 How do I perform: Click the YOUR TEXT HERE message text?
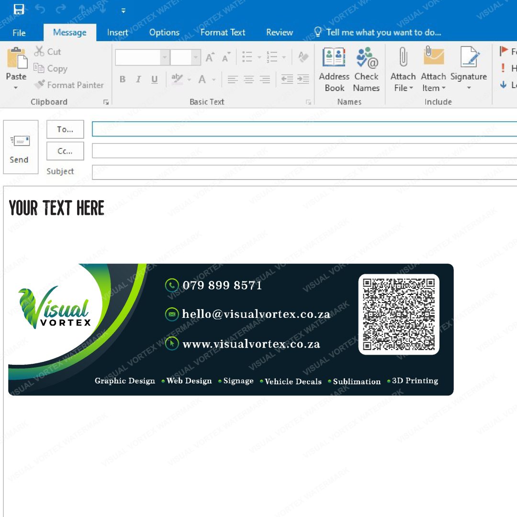[x=56, y=208]
